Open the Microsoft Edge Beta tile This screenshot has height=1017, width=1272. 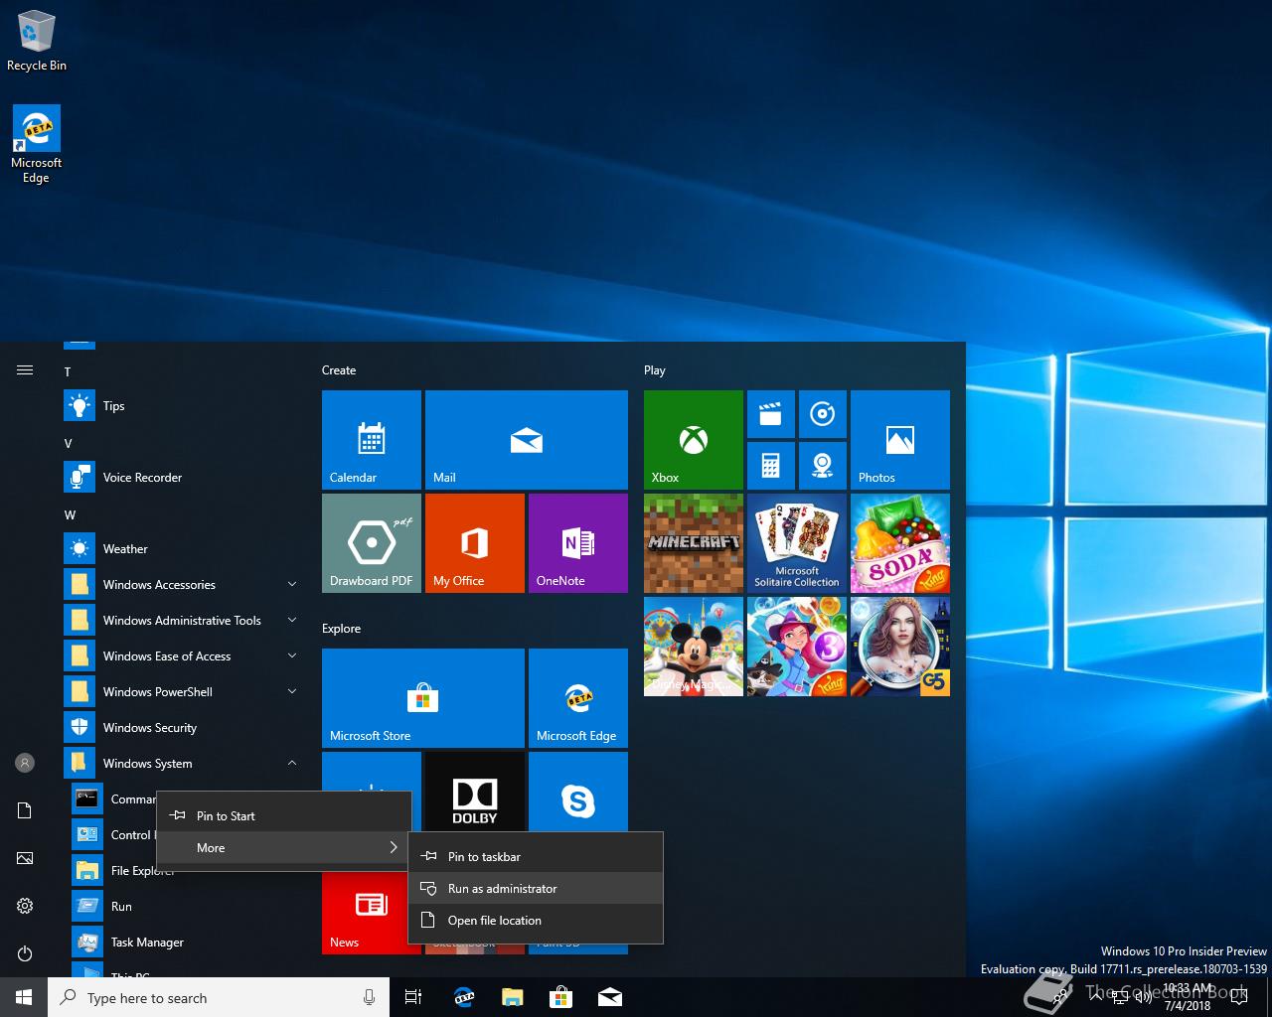[578, 698]
